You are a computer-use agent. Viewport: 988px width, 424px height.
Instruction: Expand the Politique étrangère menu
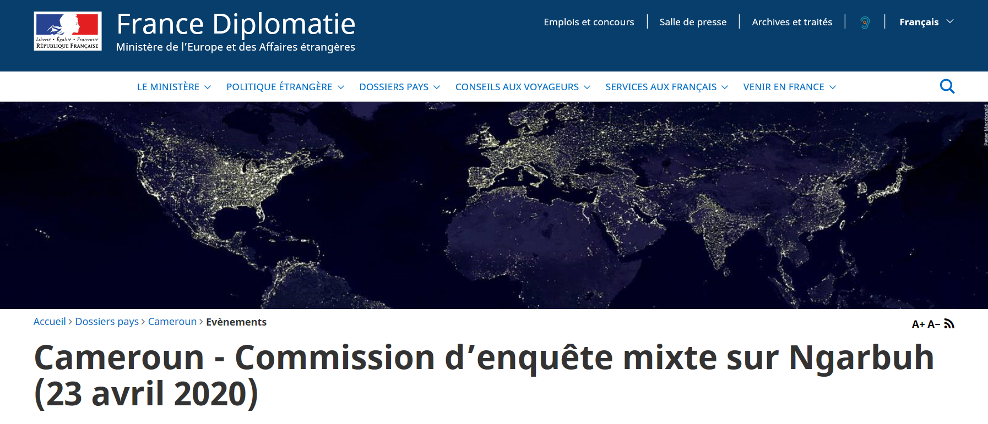coord(285,87)
